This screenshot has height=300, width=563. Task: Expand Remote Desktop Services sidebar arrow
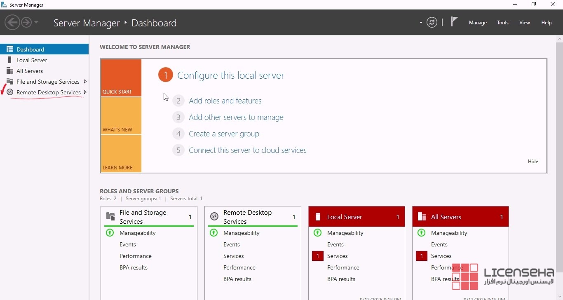tap(85, 92)
